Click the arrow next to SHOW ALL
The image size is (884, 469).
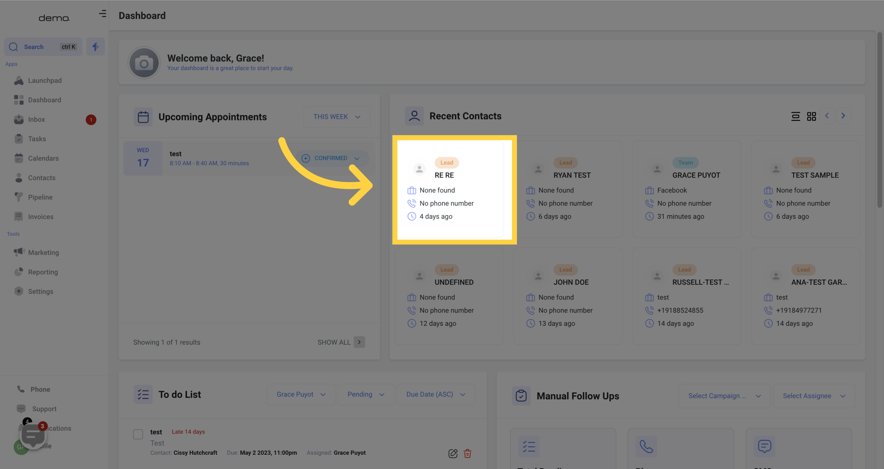(359, 342)
